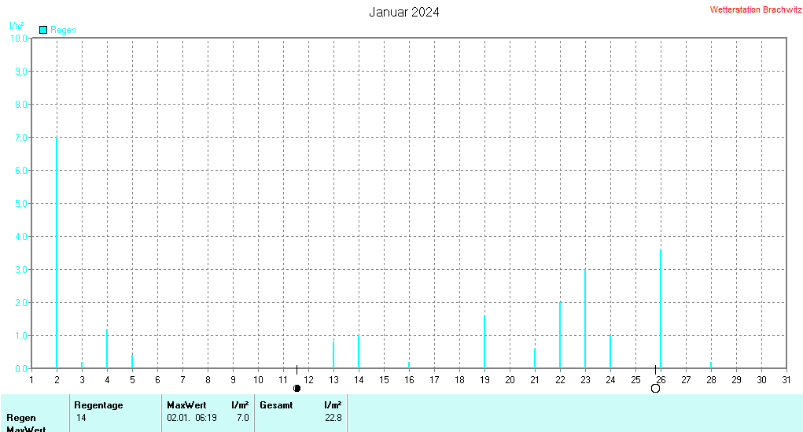The width and height of the screenshot is (803, 432).
Task: Click the Regen row label in table
Action: tap(21, 418)
